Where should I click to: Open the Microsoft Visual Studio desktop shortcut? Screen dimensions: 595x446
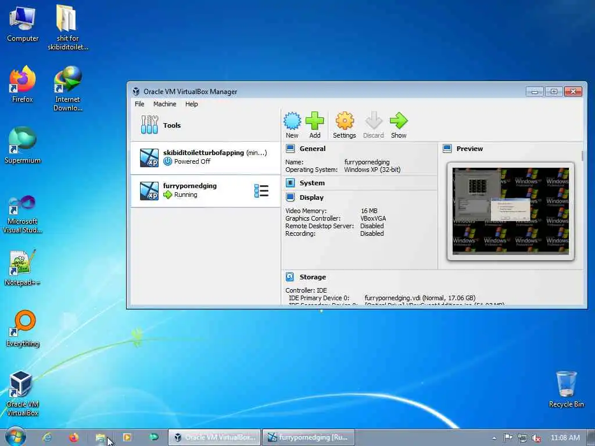[x=23, y=214]
